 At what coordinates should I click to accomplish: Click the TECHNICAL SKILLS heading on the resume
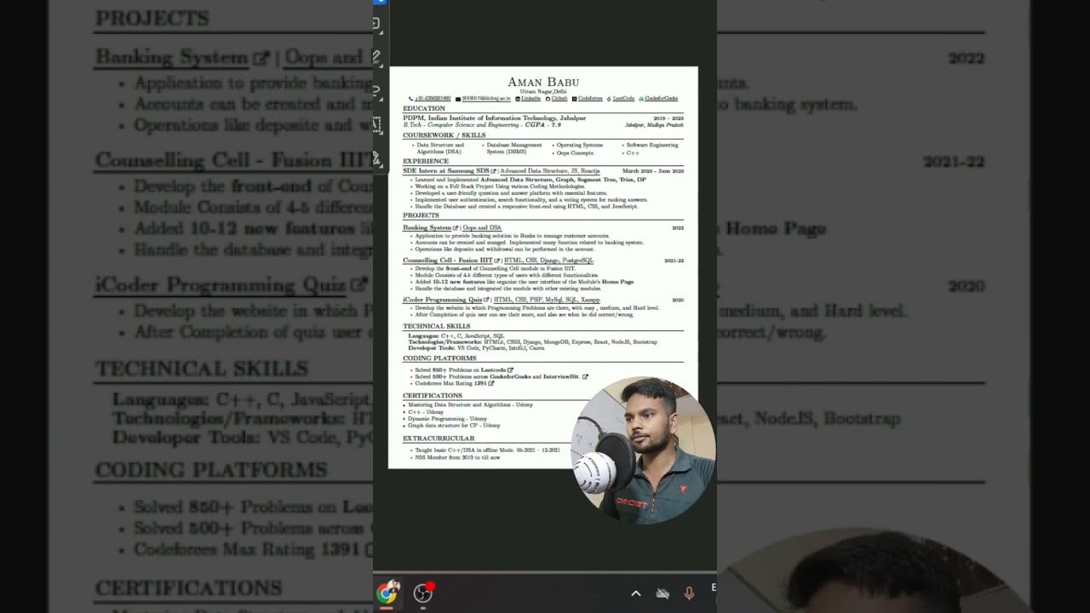pos(436,326)
